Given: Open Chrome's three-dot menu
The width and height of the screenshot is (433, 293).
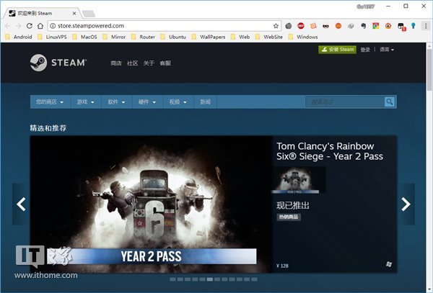Looking at the screenshot, I should (x=426, y=26).
